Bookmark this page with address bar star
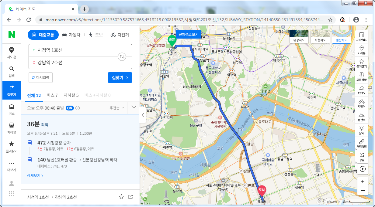Screen dimensions: 375x207 click(x=330, y=20)
